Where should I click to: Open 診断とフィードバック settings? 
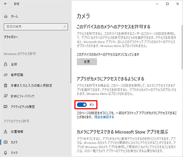tap(23, 96)
